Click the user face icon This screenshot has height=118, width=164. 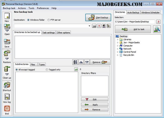(104, 26)
